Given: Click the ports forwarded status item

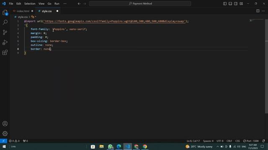Looking at the screenshot, I should pos(25,141).
